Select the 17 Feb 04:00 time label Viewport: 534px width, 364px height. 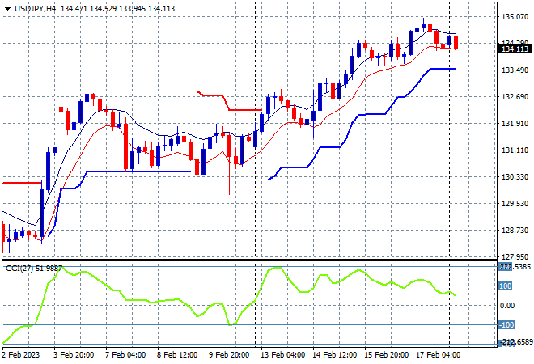(439, 355)
